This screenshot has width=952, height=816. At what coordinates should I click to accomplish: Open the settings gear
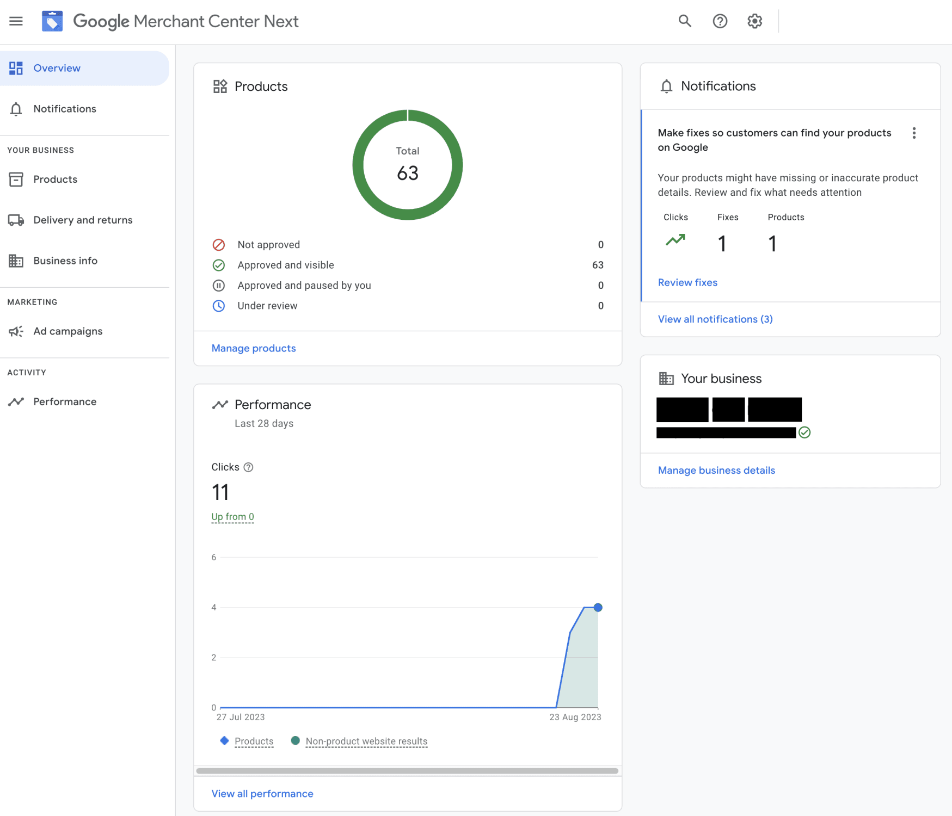coord(754,21)
